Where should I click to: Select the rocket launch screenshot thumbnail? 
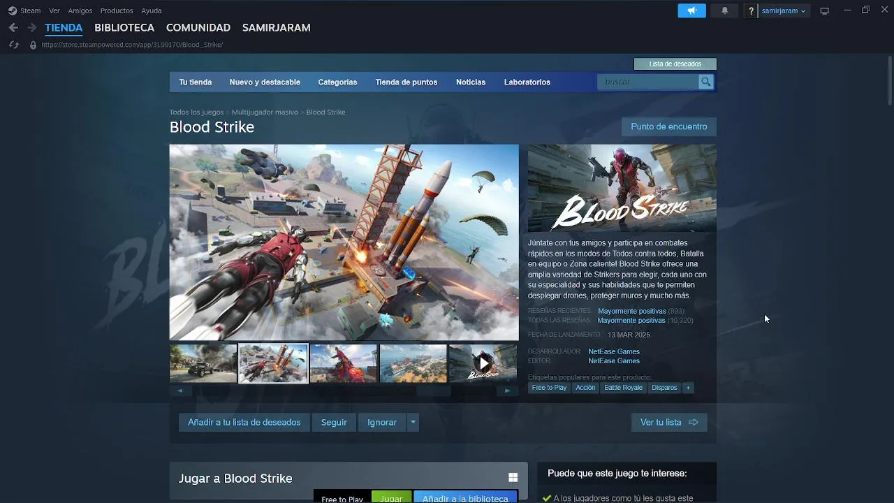pos(273,363)
